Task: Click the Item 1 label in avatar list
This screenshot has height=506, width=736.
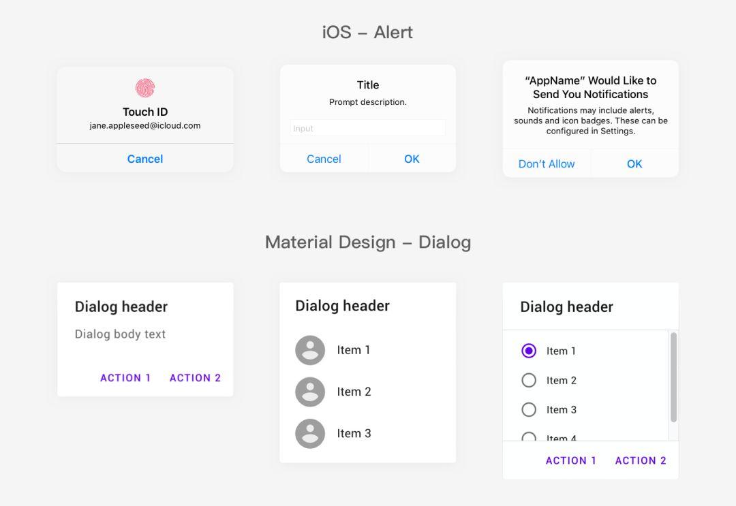Action: click(354, 350)
